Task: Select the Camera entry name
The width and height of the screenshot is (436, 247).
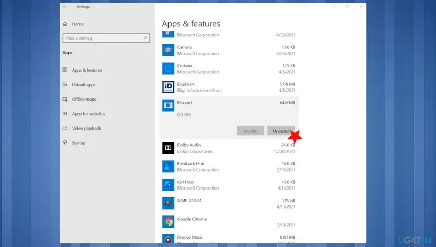Action: [x=184, y=47]
